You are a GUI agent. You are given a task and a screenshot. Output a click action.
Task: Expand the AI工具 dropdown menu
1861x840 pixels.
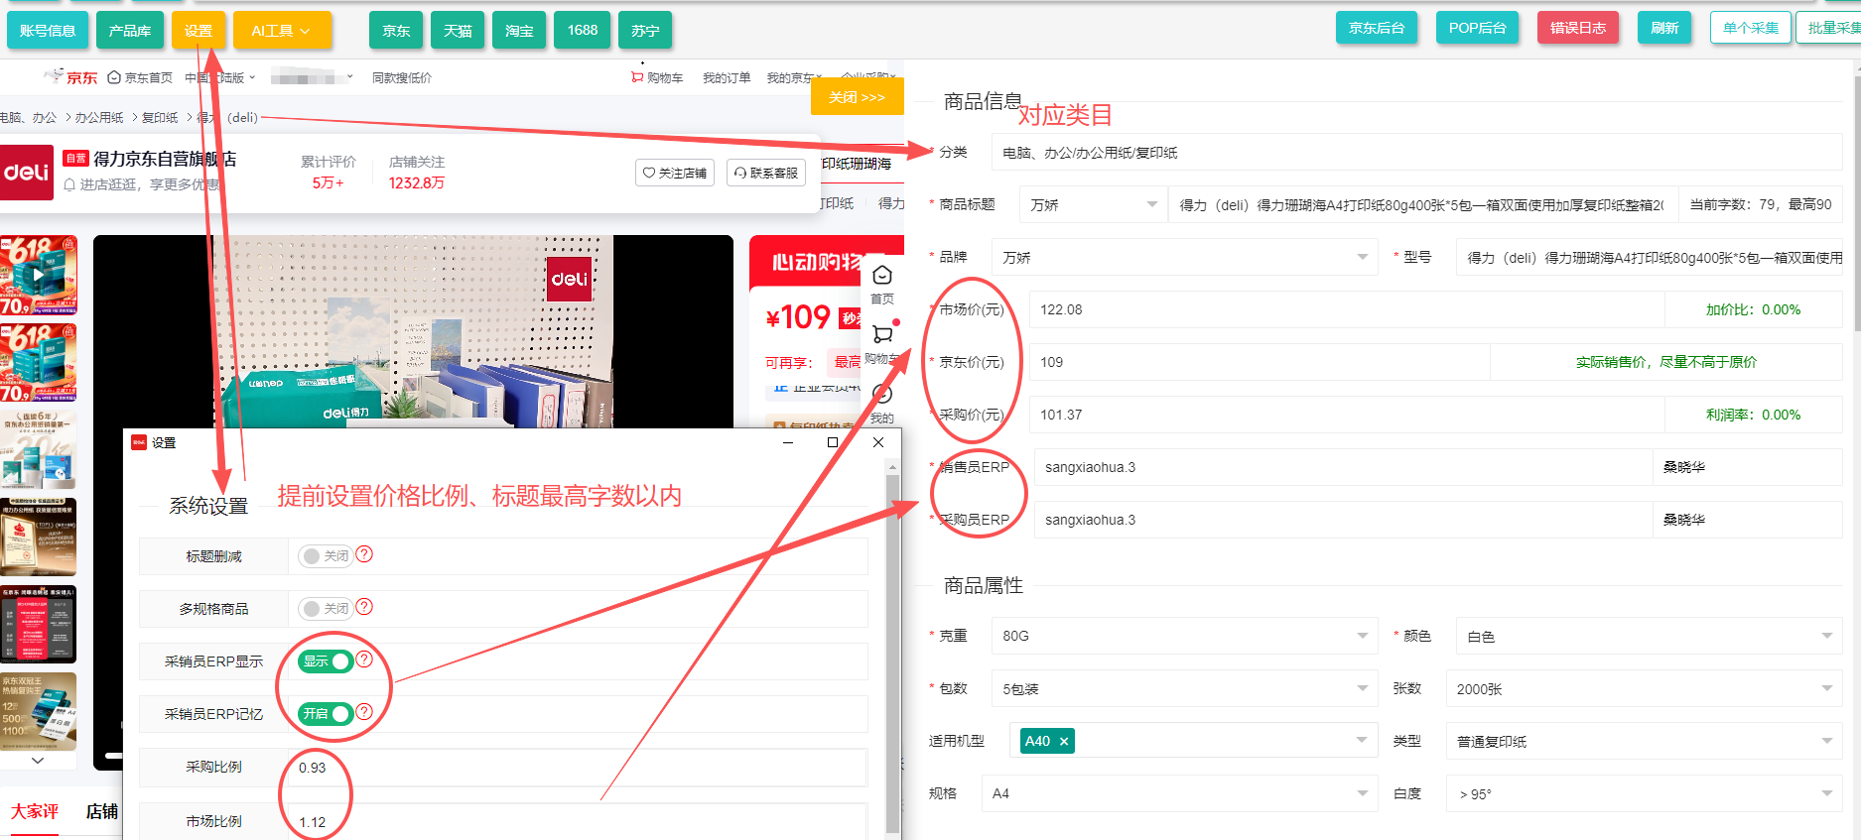[282, 31]
